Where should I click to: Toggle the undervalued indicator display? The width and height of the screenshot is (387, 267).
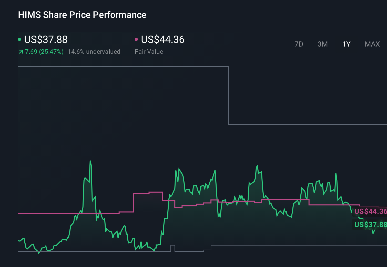94,52
